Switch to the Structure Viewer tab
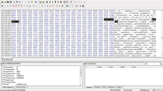This screenshot has width=163, height=91. (x=21, y=87)
